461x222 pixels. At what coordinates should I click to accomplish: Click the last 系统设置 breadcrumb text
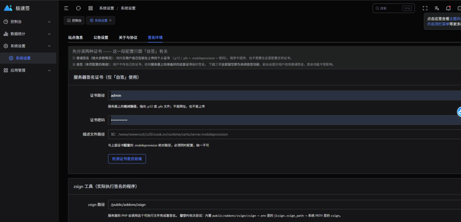point(128,8)
